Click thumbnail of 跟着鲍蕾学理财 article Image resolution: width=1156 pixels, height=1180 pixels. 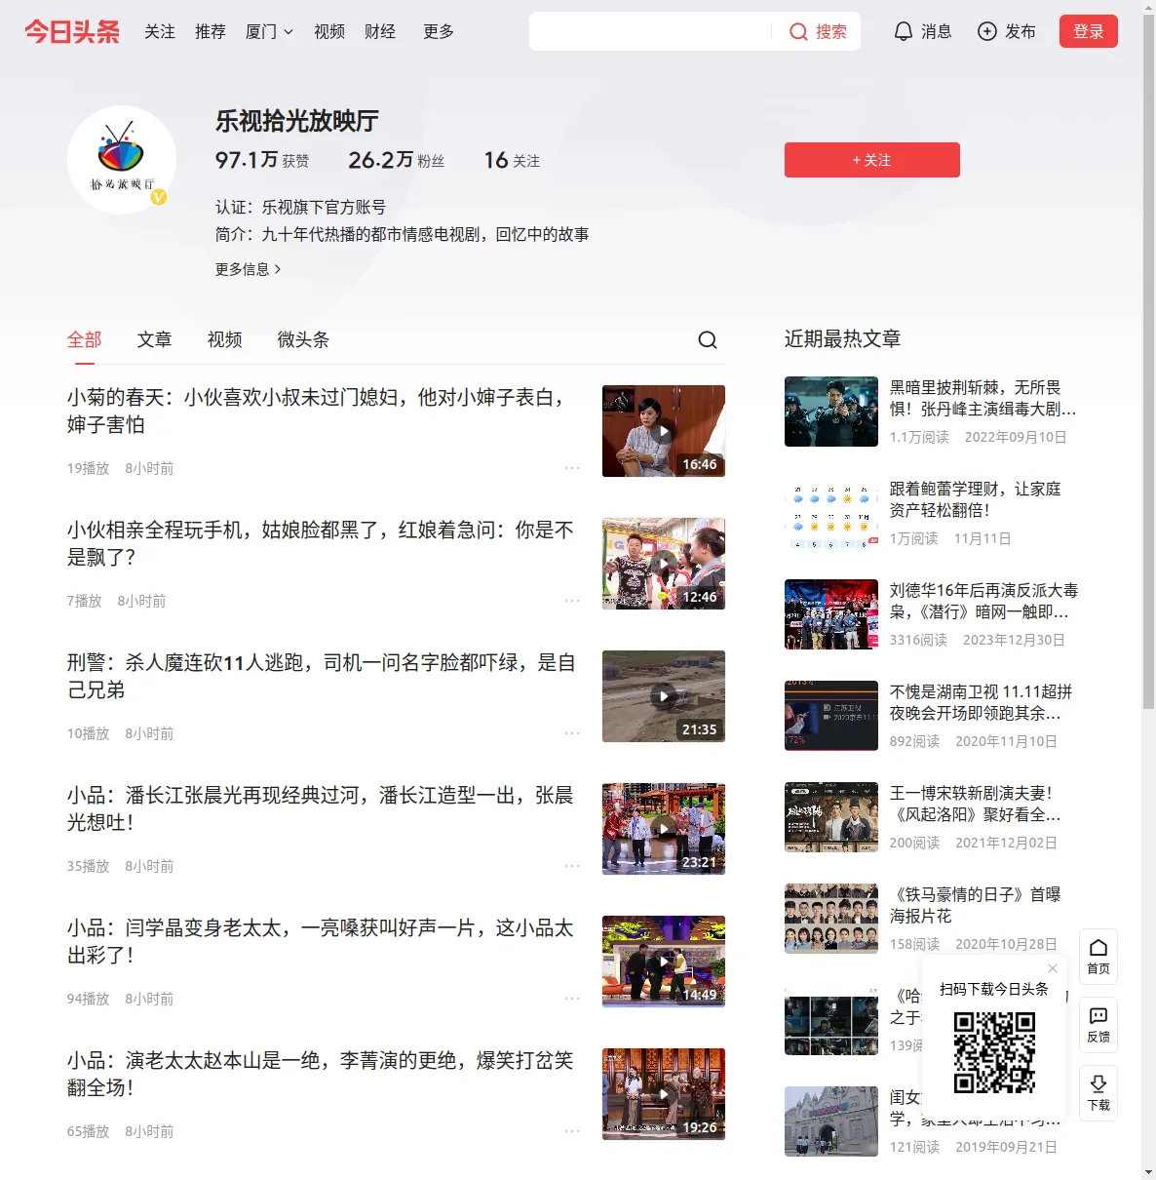(831, 513)
